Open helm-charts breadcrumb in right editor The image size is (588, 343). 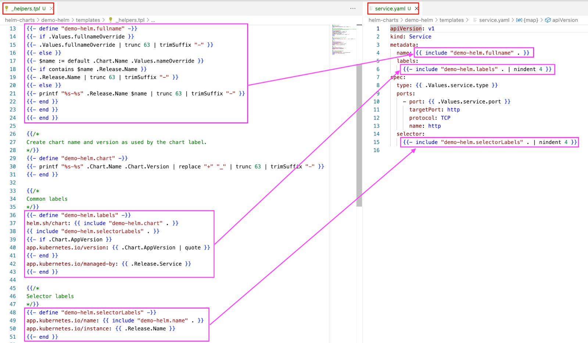click(x=383, y=20)
